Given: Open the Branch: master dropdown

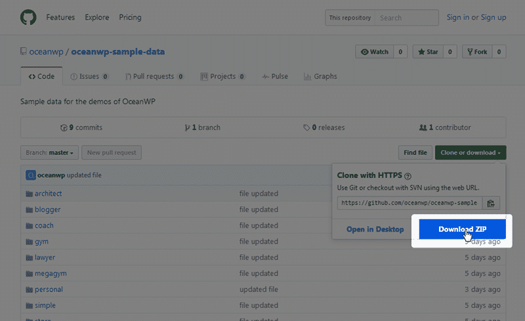Looking at the screenshot, I should 50,152.
